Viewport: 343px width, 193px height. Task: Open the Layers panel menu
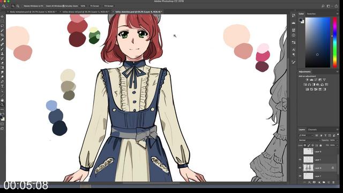[338, 130]
